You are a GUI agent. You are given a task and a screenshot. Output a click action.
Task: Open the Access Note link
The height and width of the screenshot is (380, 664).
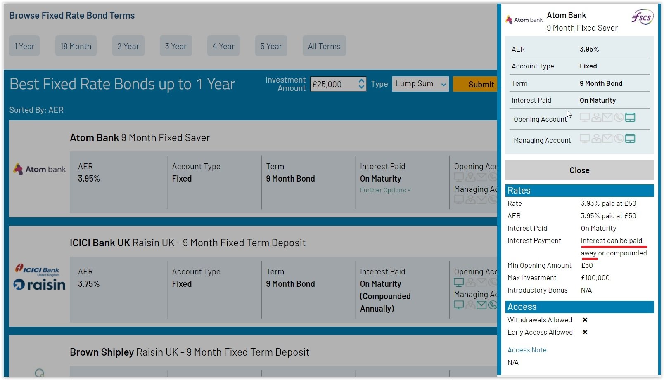526,350
